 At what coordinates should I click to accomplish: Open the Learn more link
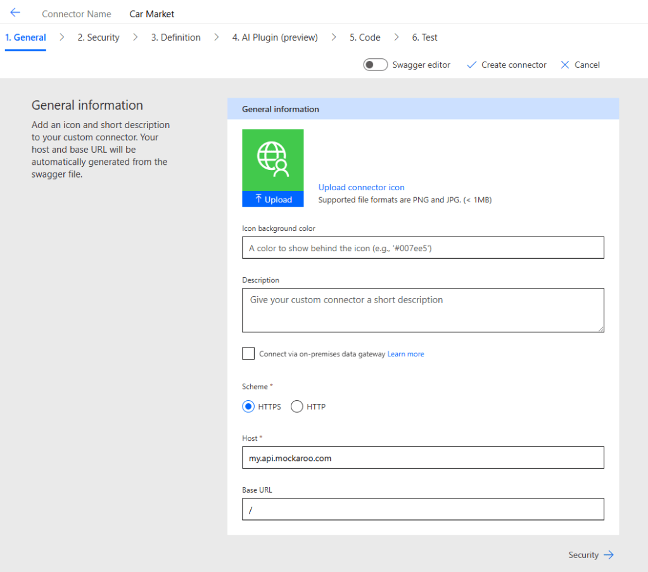point(405,354)
